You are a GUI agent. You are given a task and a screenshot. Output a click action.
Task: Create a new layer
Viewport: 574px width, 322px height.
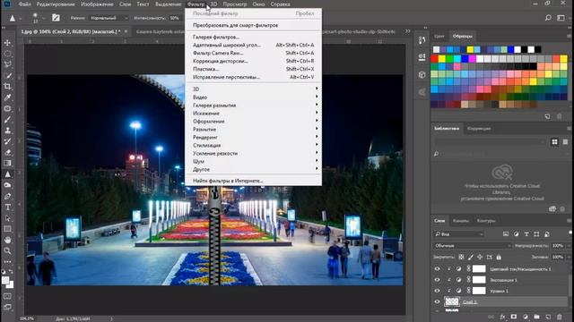(x=548, y=317)
